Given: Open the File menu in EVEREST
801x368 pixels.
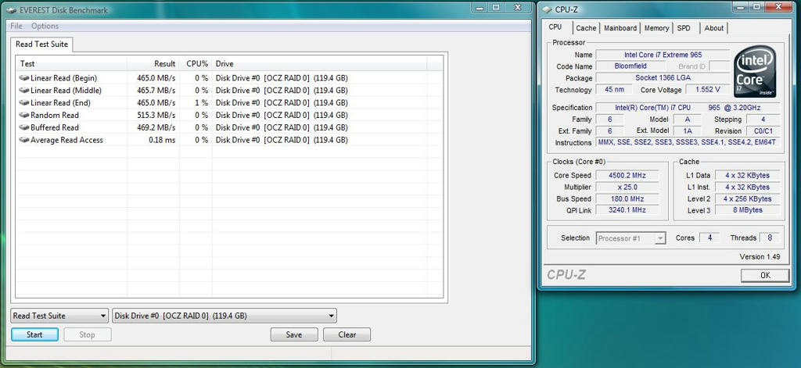Looking at the screenshot, I should [x=16, y=26].
